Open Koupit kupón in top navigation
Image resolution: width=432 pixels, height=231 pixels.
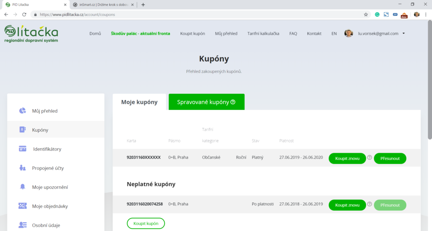(x=192, y=34)
